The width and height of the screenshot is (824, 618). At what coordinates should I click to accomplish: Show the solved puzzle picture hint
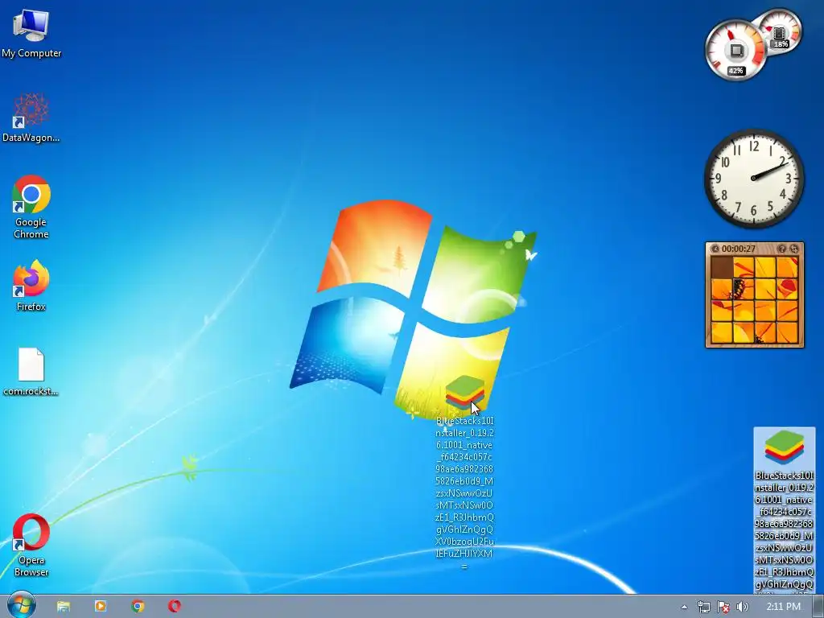click(x=781, y=249)
